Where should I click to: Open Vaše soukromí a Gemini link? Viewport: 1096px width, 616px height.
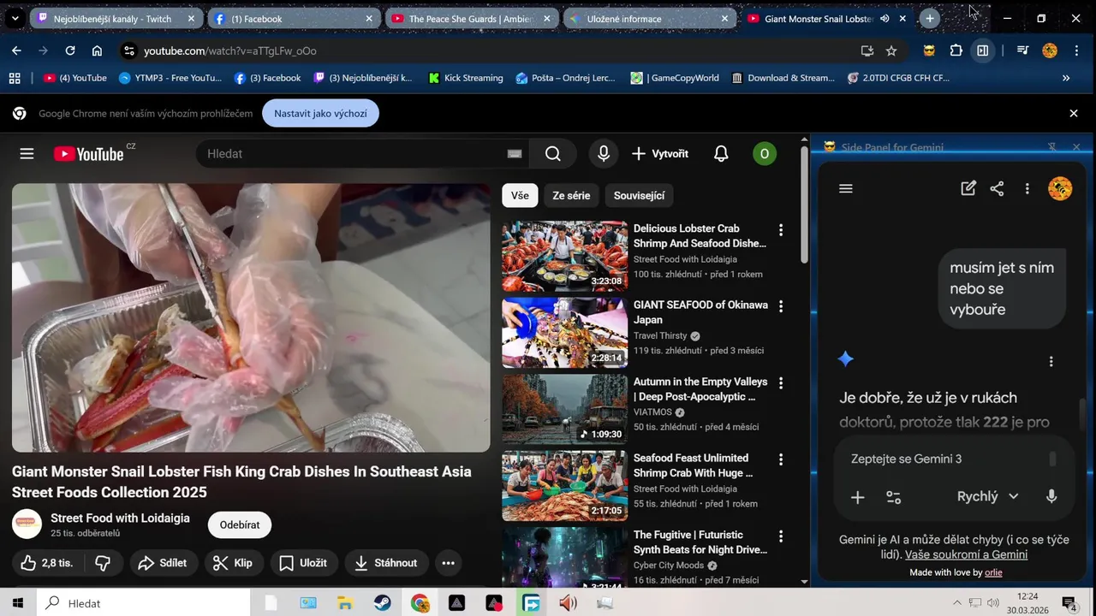[x=966, y=554]
